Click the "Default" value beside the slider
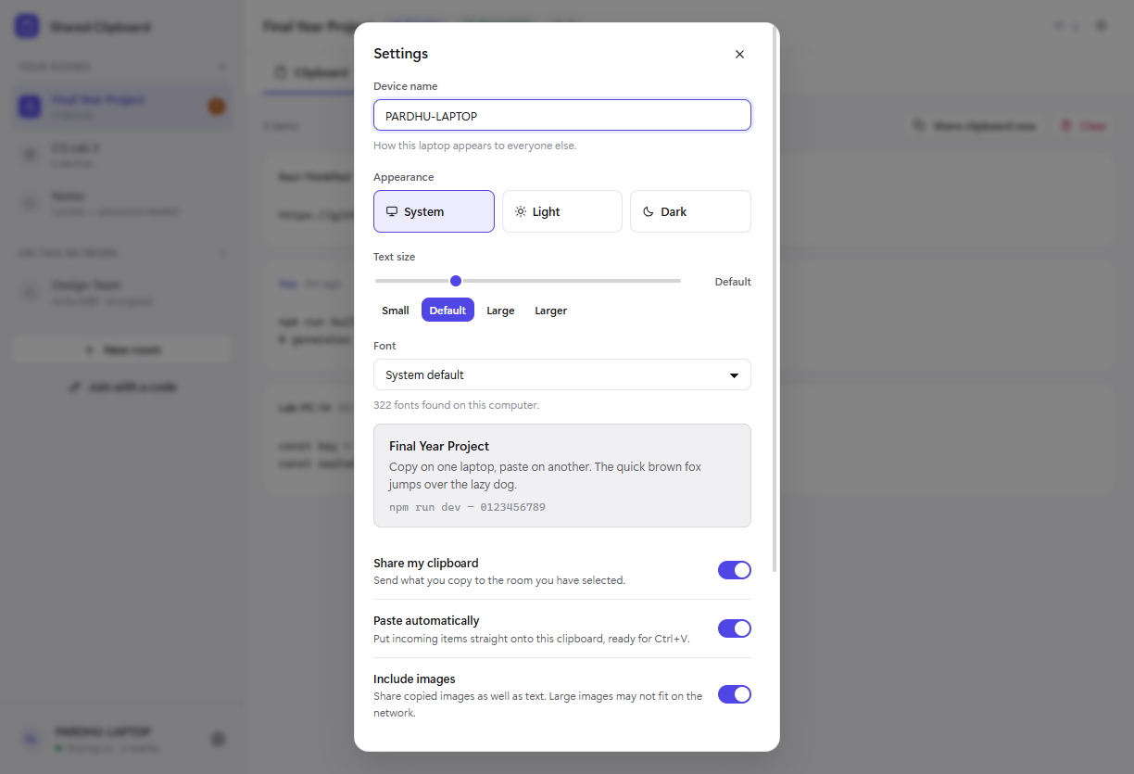The image size is (1134, 774). [x=733, y=282]
